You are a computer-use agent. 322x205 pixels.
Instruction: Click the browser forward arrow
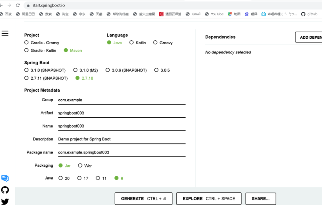pos(9,5)
